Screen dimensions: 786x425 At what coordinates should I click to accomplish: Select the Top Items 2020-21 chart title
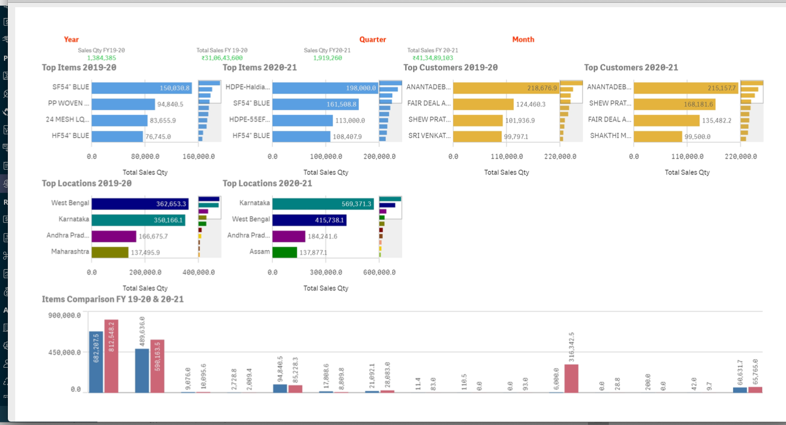coord(260,67)
